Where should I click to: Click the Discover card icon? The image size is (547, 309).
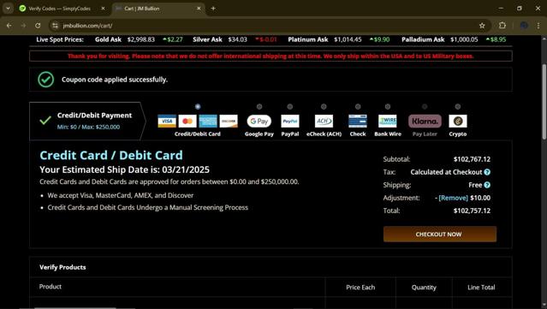click(x=229, y=121)
